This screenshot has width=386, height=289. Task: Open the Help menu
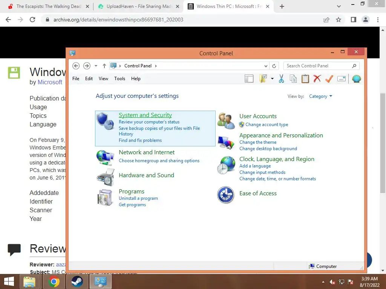coord(136,79)
